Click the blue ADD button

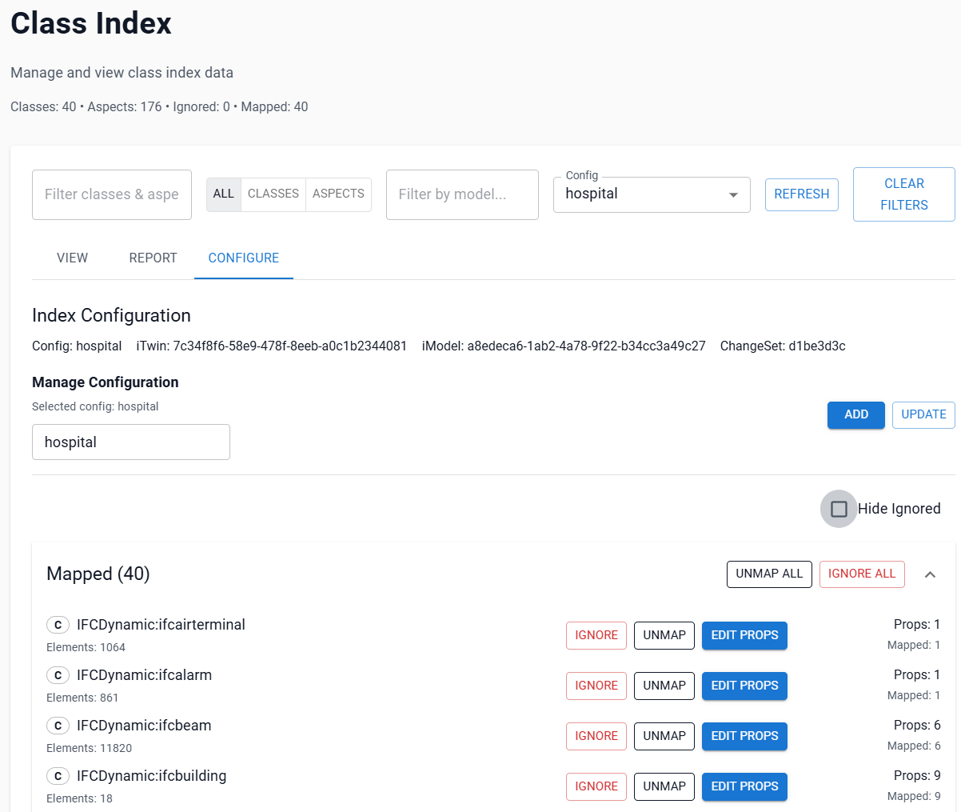(x=856, y=414)
